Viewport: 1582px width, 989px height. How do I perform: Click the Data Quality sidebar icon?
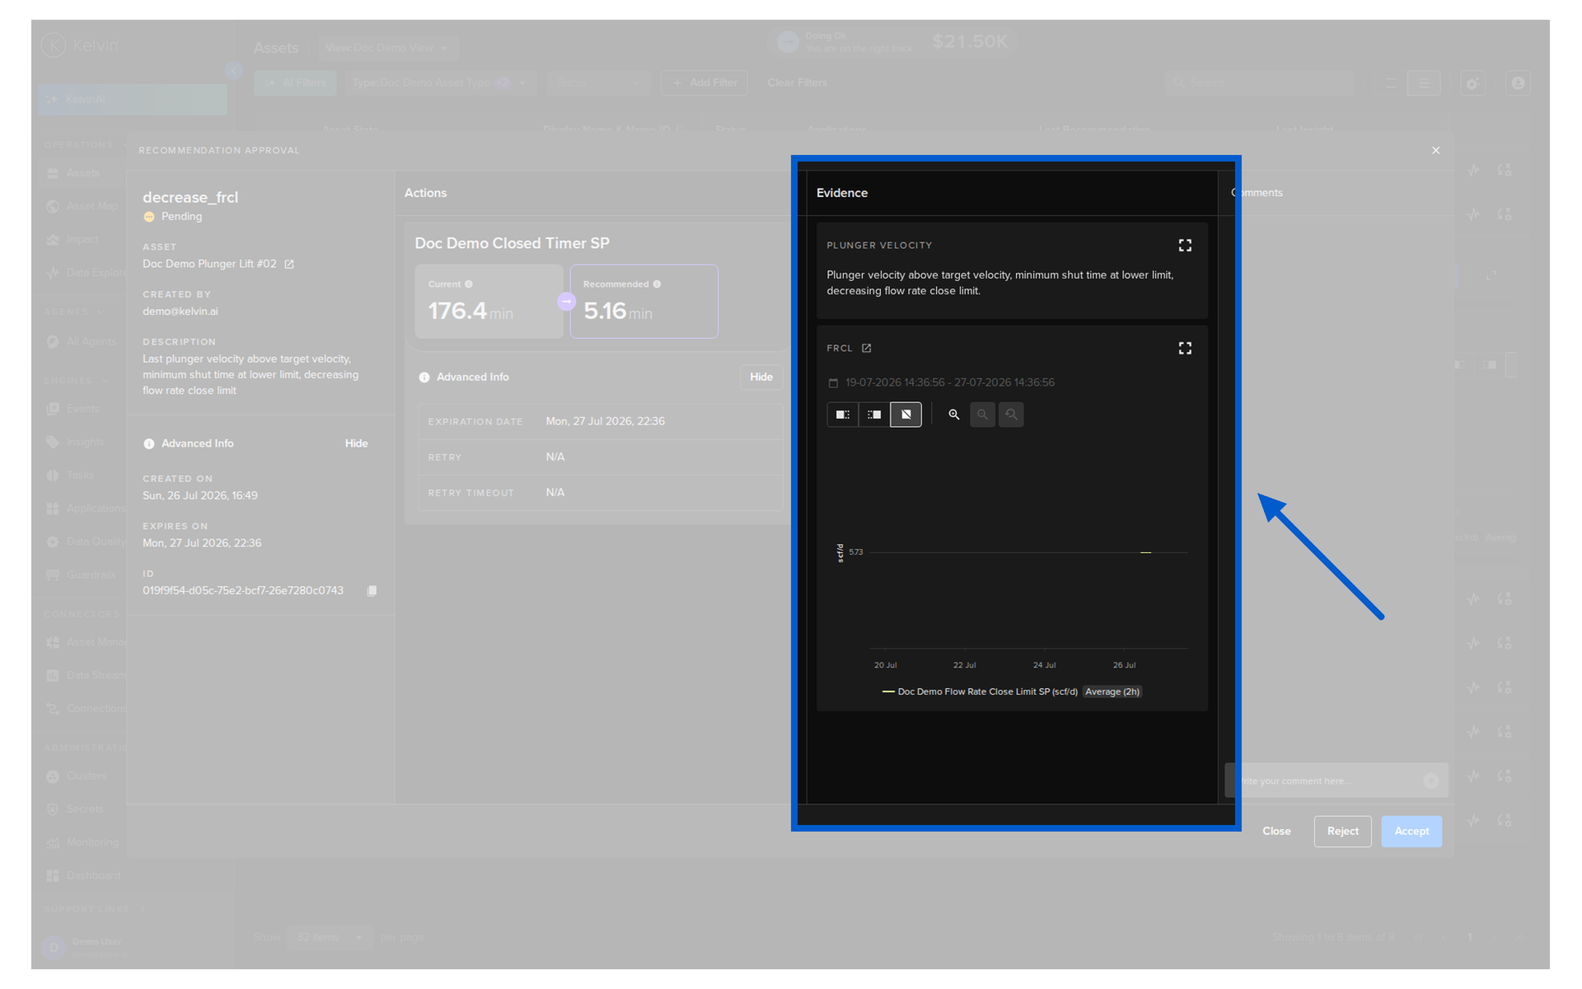click(x=53, y=541)
